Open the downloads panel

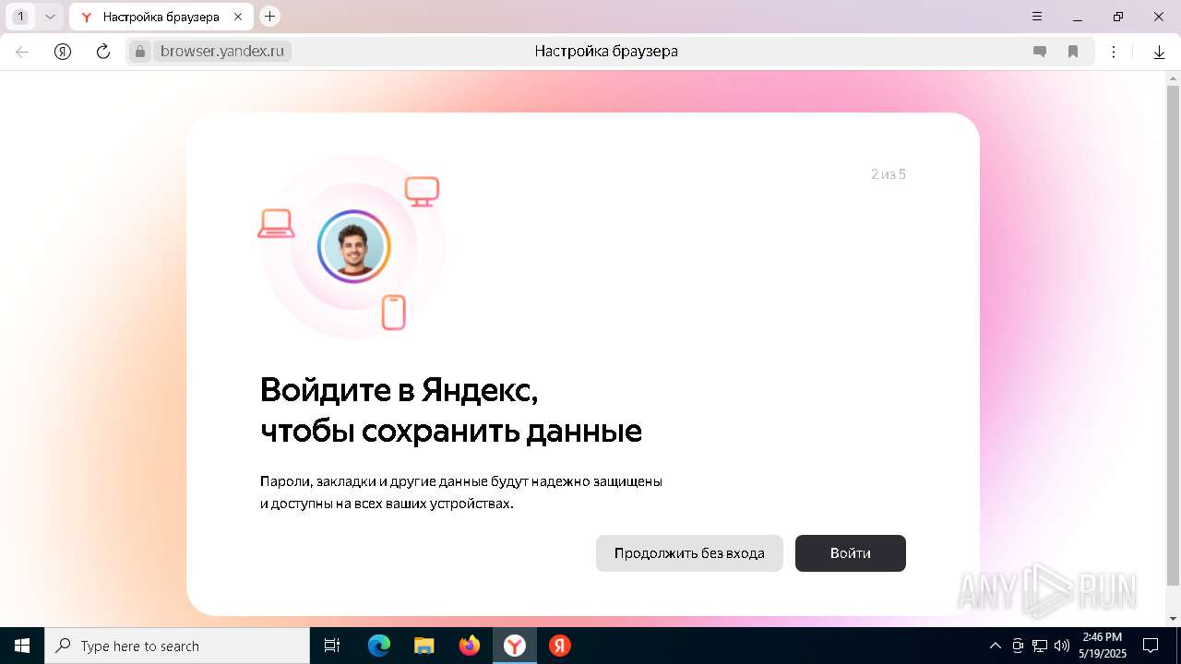point(1159,52)
